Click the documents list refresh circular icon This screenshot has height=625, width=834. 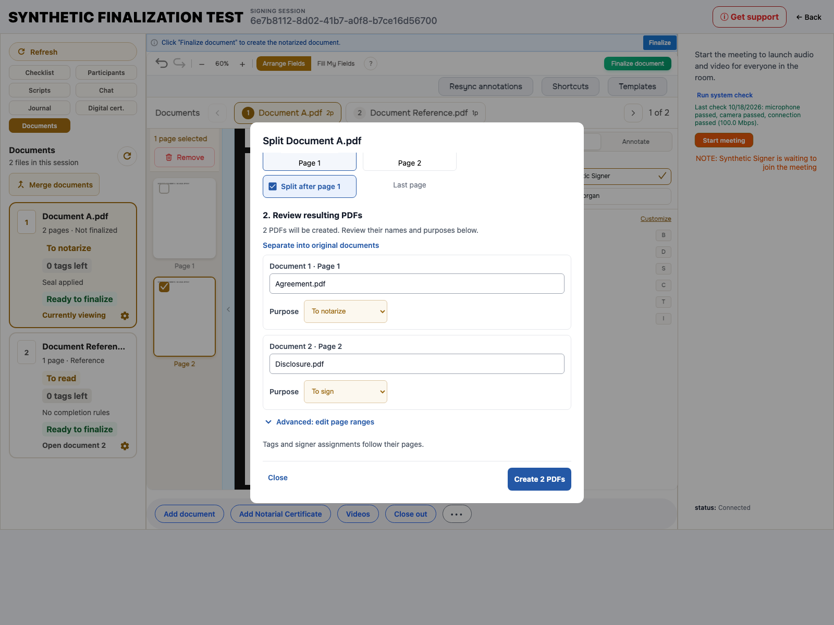[x=127, y=156]
